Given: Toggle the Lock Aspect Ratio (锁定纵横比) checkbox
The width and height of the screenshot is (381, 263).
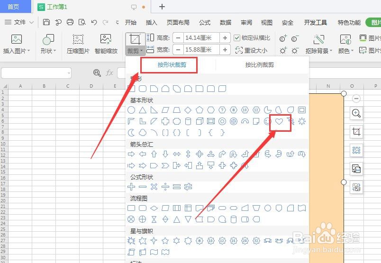Looking at the screenshot, I should click(x=236, y=38).
